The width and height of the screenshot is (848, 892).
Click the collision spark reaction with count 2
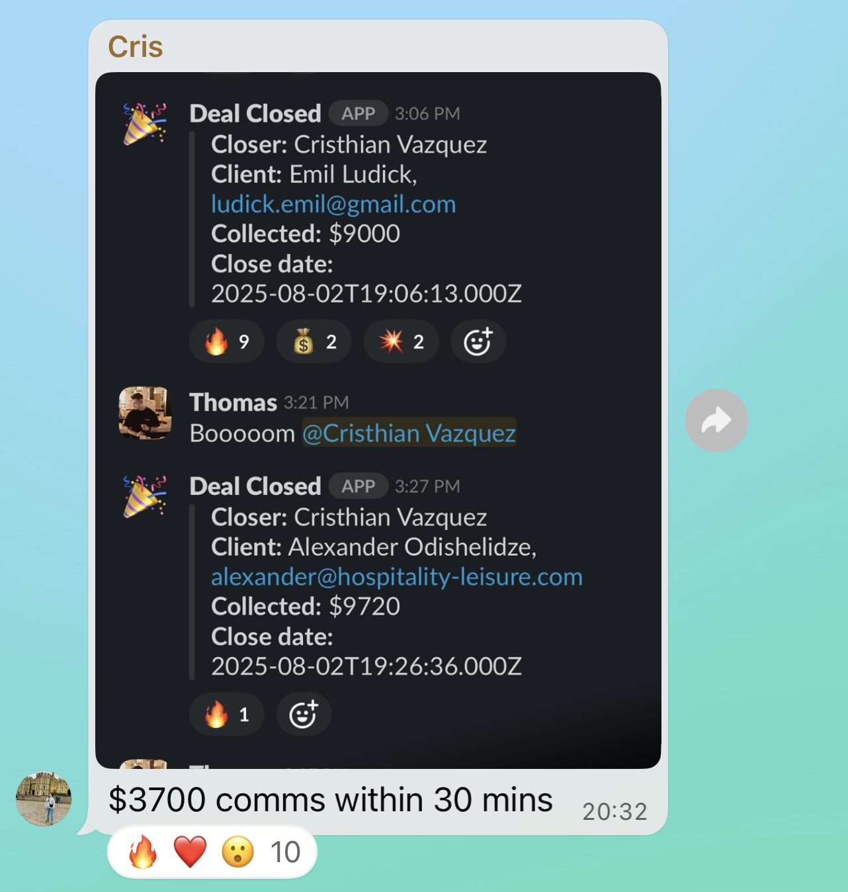click(x=402, y=341)
